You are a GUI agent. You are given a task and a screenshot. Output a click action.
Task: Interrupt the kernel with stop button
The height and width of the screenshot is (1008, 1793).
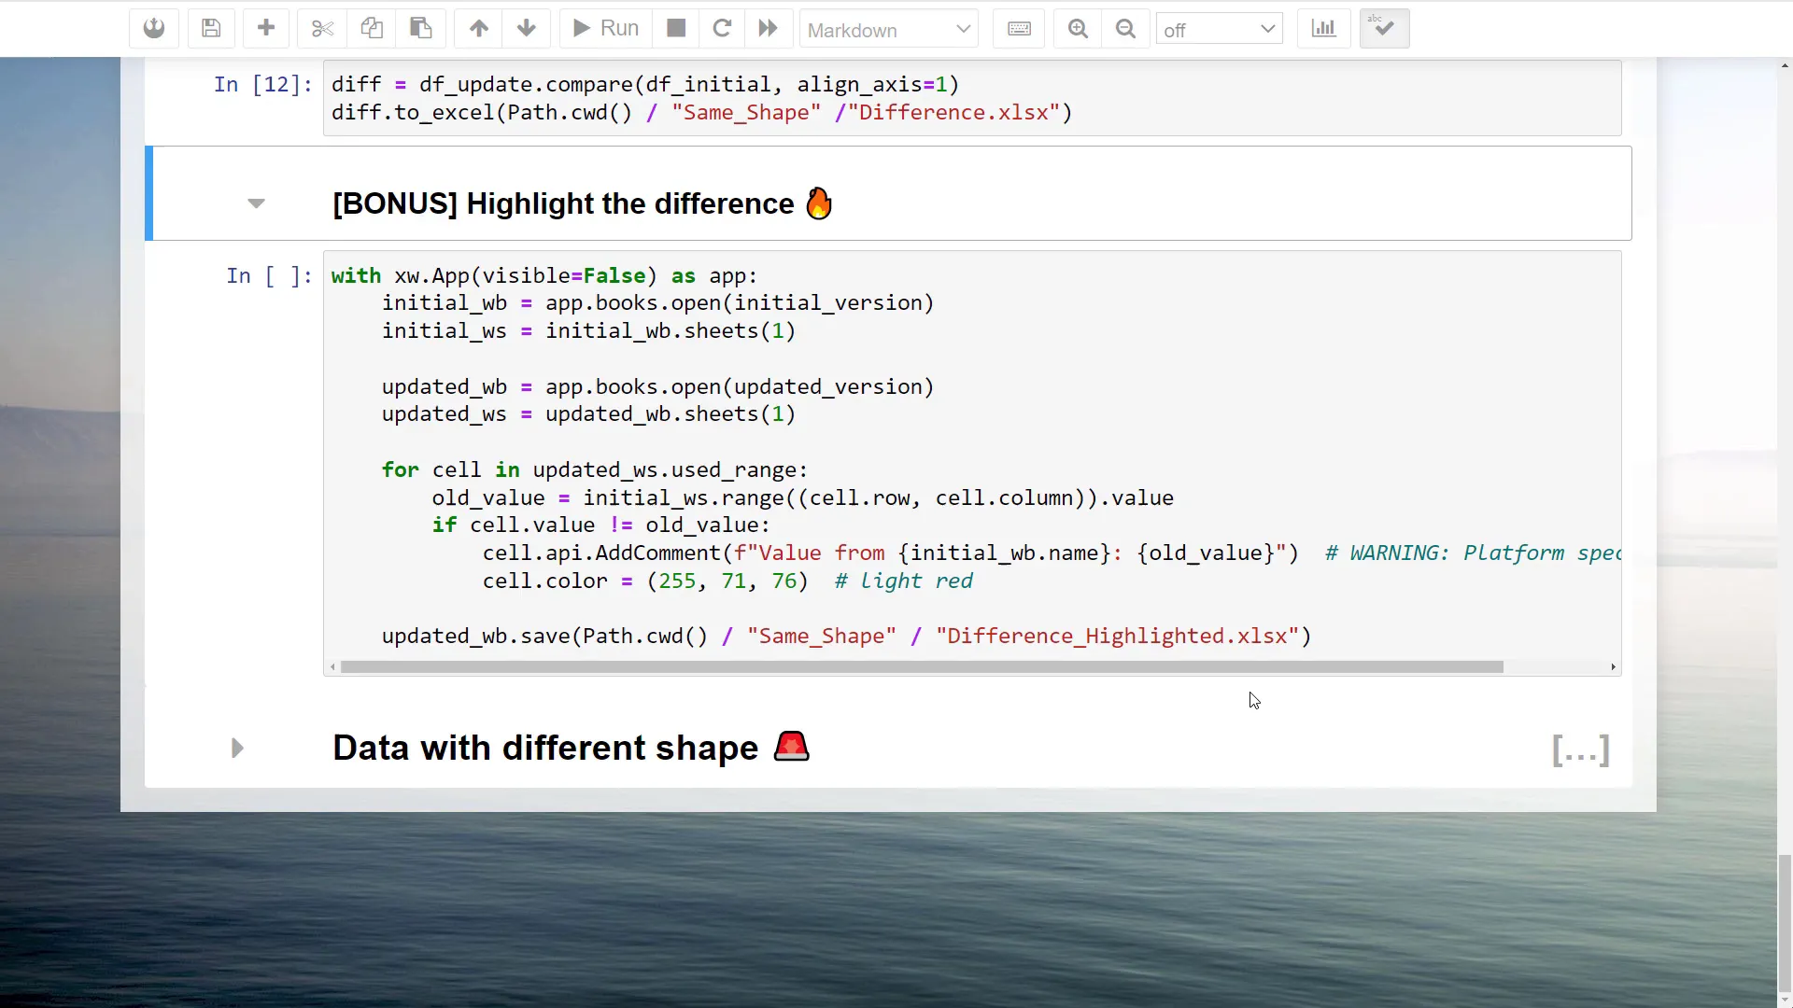676,28
